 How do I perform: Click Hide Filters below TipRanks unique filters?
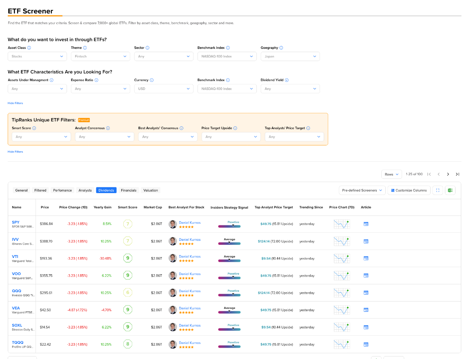[15, 152]
